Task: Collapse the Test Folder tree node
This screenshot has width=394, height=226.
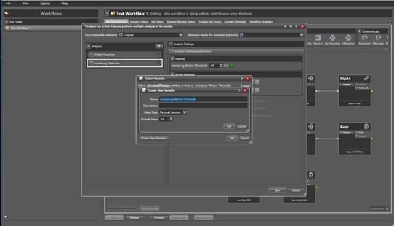Action: pyautogui.click(x=6, y=21)
